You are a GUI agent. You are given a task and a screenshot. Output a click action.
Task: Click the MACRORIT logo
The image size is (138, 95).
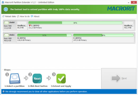point(121,8)
